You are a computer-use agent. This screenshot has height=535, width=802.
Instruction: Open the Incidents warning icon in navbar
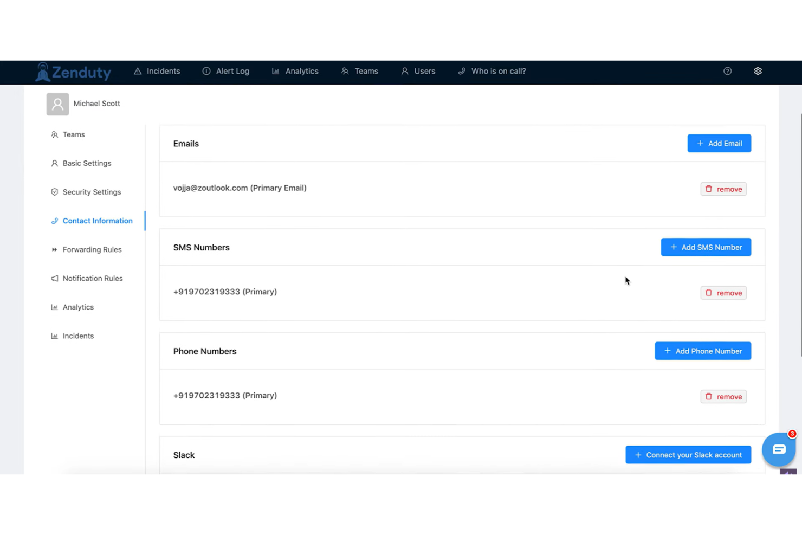[137, 71]
